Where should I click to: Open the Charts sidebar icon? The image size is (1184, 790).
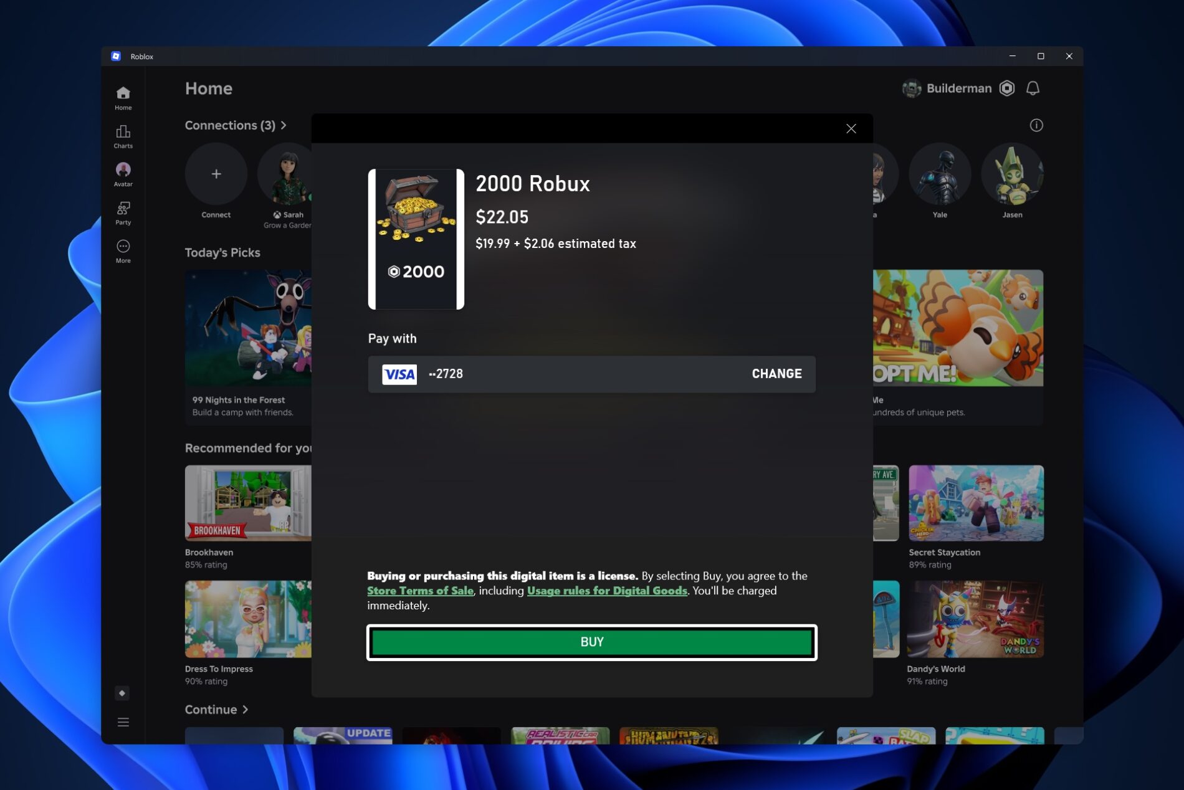pyautogui.click(x=123, y=136)
